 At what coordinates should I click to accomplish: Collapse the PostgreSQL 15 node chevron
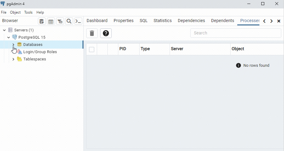pyautogui.click(x=8, y=37)
